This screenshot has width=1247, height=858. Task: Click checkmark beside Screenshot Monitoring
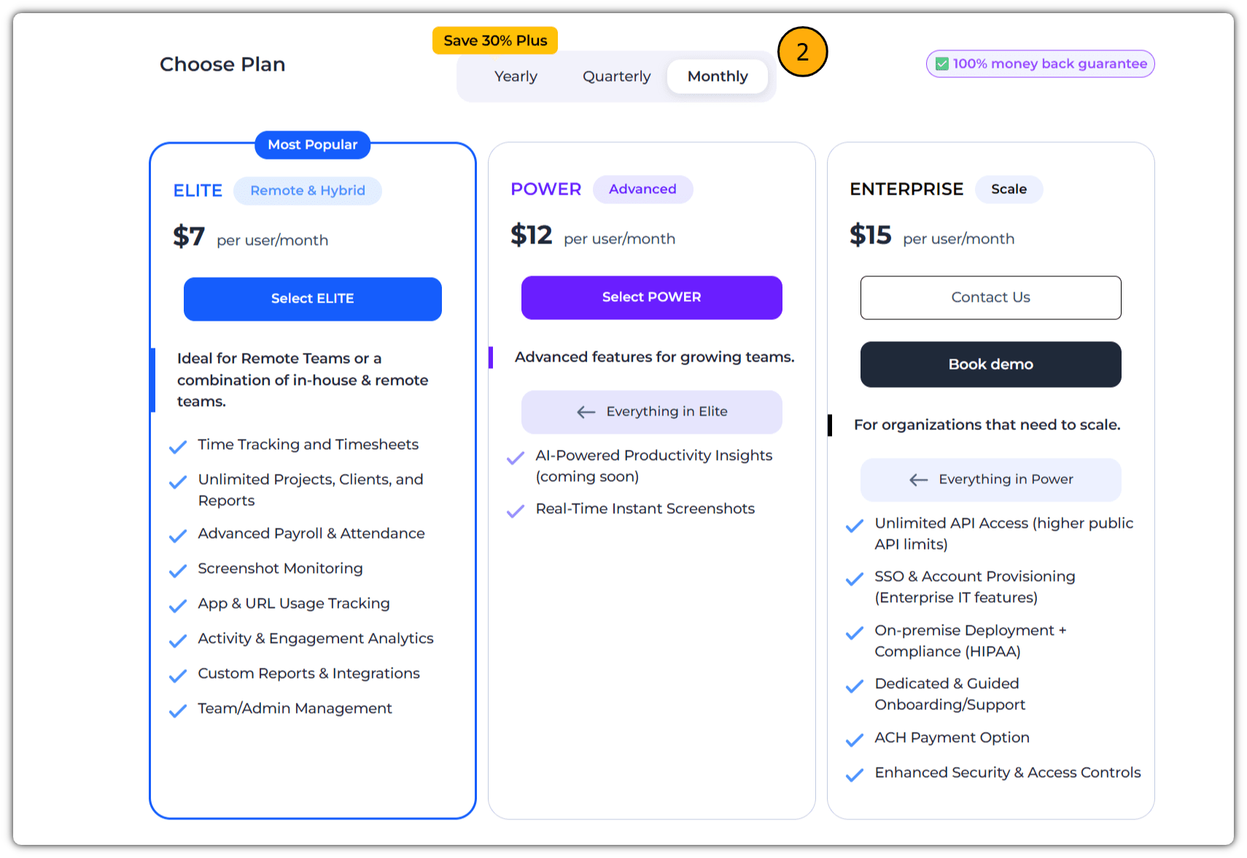pos(178,571)
